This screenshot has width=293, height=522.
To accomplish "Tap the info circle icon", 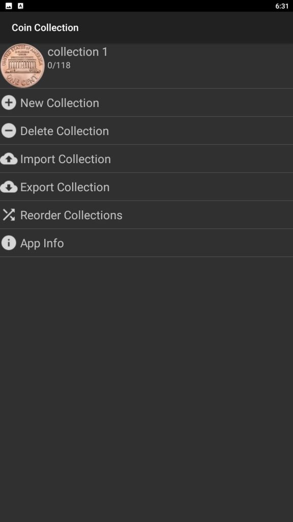I will pos(9,243).
